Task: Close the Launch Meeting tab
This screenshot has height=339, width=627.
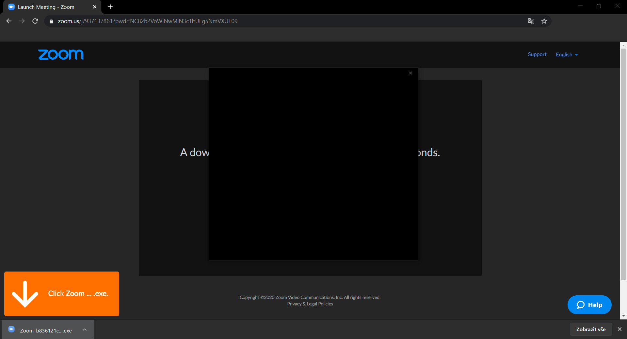Action: click(95, 7)
